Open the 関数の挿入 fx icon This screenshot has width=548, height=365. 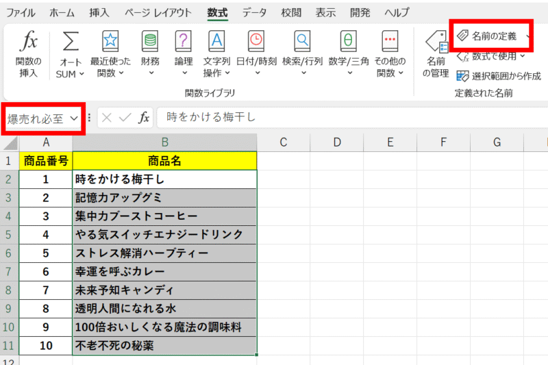(x=29, y=41)
